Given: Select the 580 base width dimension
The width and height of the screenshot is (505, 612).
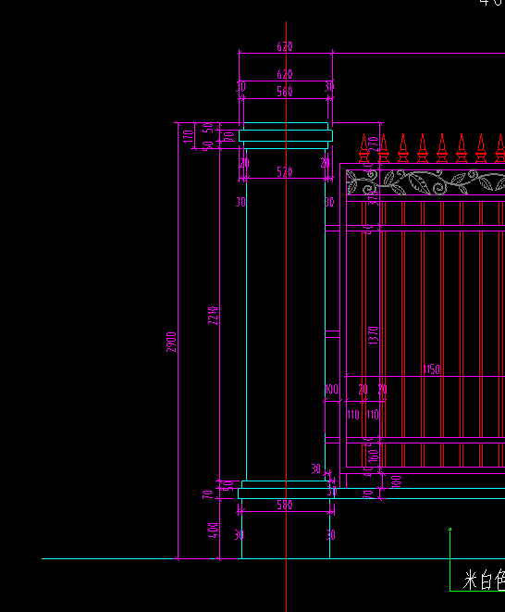Looking at the screenshot, I should (x=284, y=505).
